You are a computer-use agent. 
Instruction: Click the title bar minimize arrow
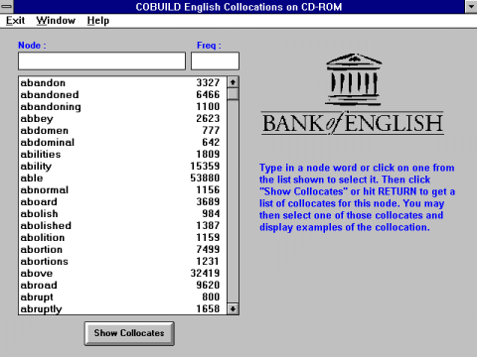point(471,6)
